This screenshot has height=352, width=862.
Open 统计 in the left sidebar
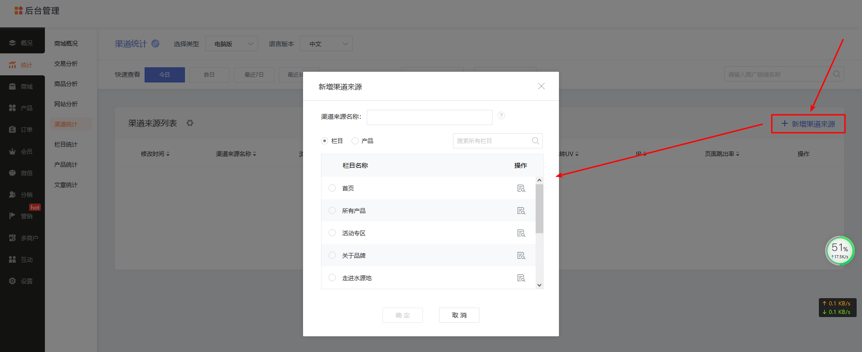22,65
